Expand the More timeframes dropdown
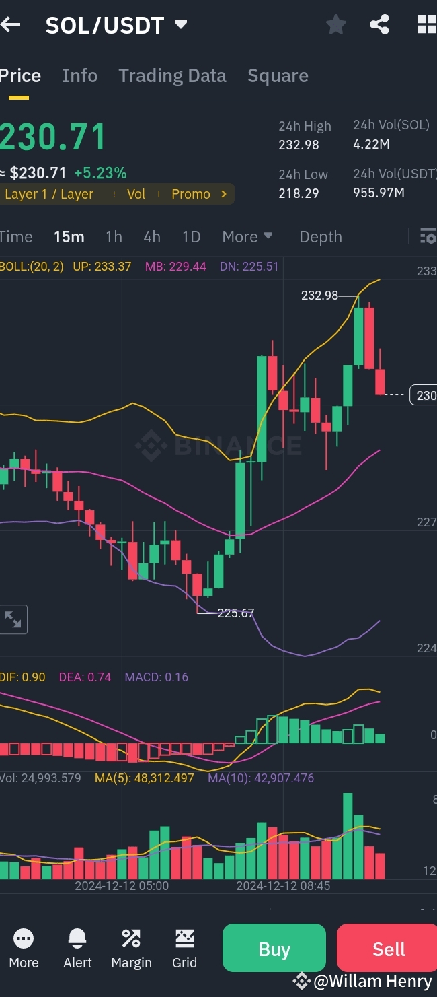 coord(247,236)
